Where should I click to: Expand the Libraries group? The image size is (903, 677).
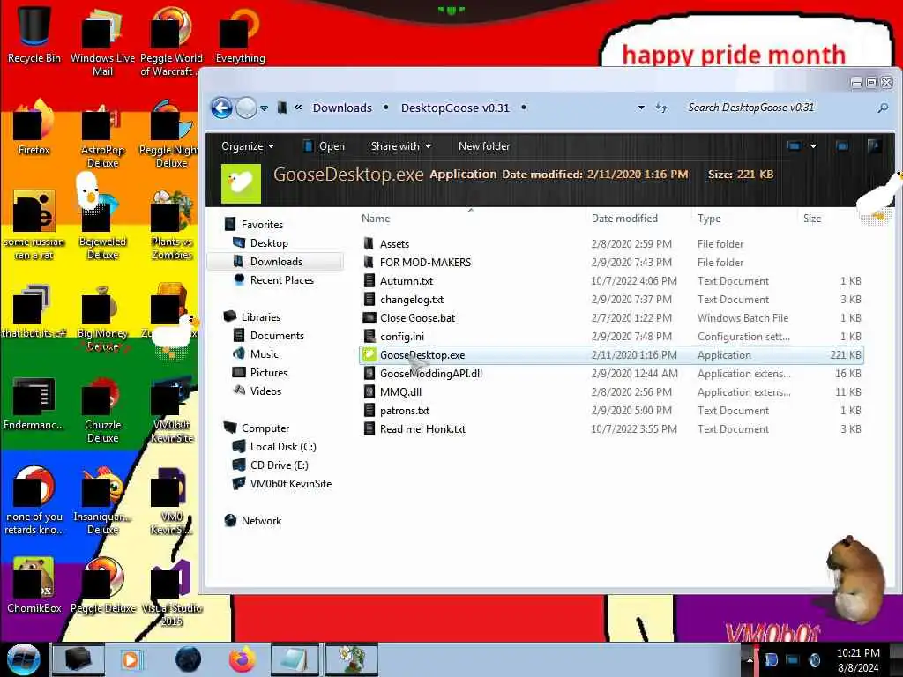click(260, 317)
